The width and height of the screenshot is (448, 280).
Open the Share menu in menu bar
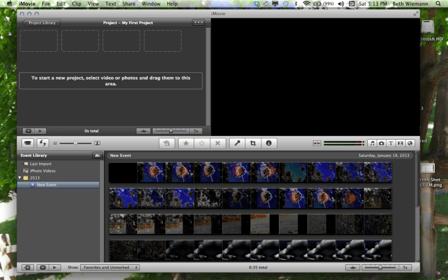(x=128, y=4)
